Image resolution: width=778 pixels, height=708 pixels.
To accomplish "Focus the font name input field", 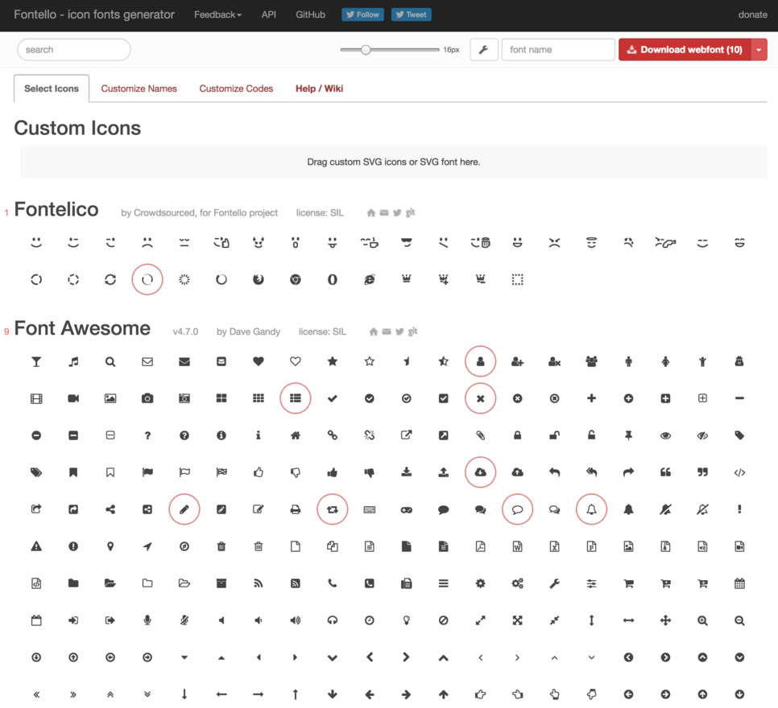I will [x=558, y=50].
